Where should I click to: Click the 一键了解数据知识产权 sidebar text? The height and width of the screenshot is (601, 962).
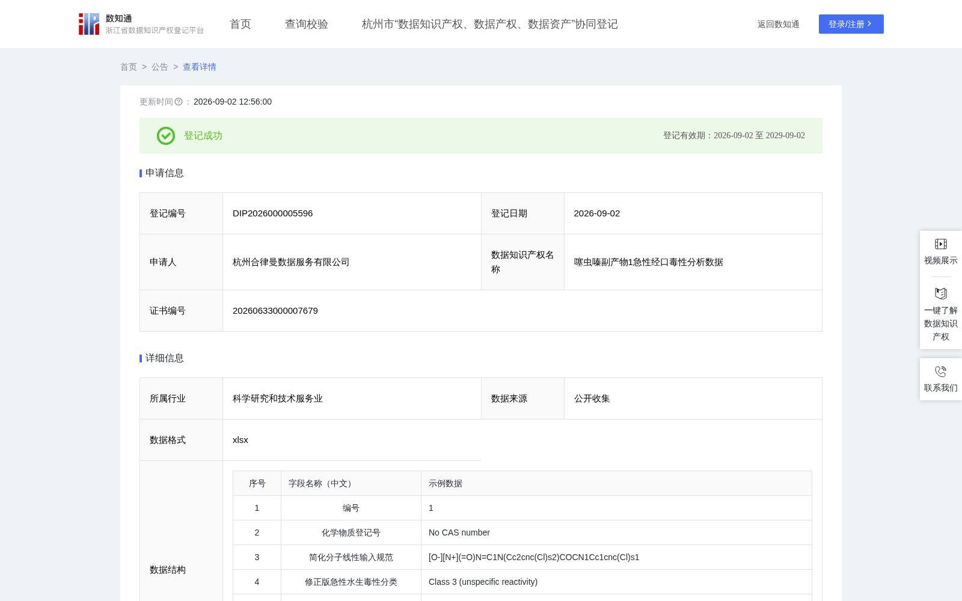point(941,323)
